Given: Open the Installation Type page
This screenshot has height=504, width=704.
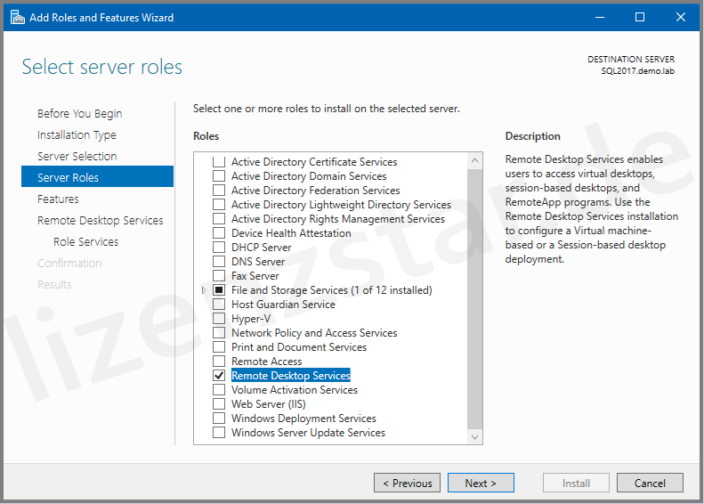Looking at the screenshot, I should 77,135.
